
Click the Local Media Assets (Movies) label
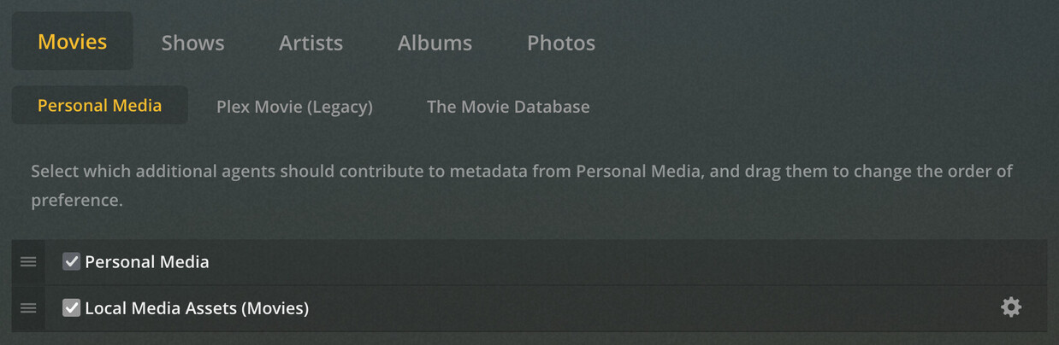point(197,308)
